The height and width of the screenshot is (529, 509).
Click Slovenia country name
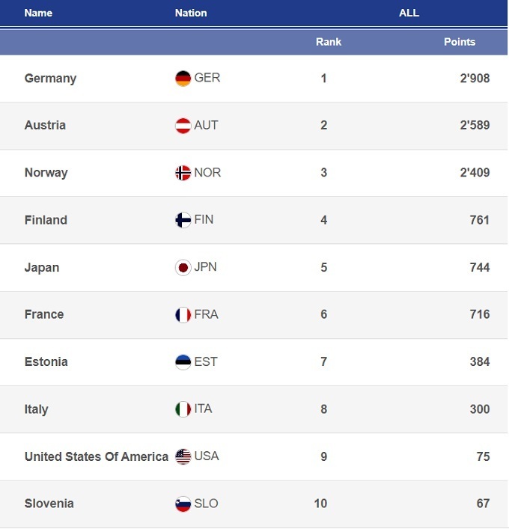[x=49, y=504]
